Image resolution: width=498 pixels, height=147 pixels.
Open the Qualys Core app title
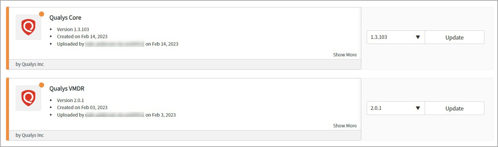65,18
